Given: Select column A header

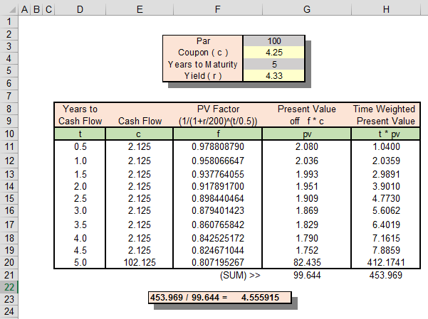Looking at the screenshot, I should 24,9.
